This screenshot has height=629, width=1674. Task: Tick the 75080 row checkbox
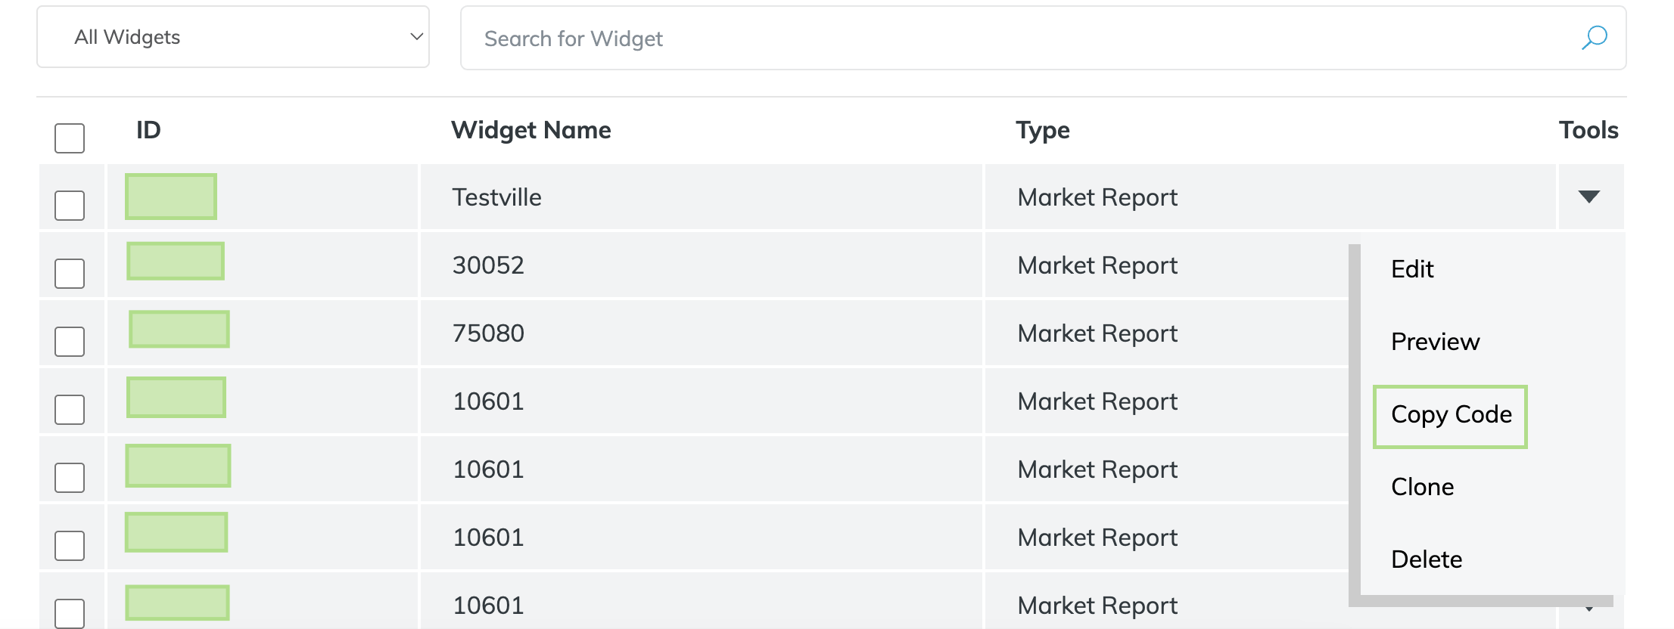pyautogui.click(x=70, y=341)
